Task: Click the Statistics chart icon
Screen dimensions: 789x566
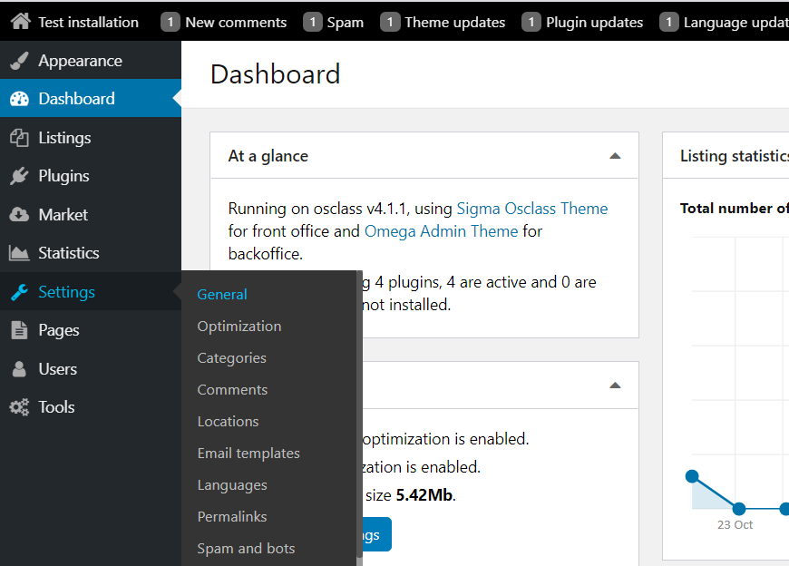Action: (19, 253)
